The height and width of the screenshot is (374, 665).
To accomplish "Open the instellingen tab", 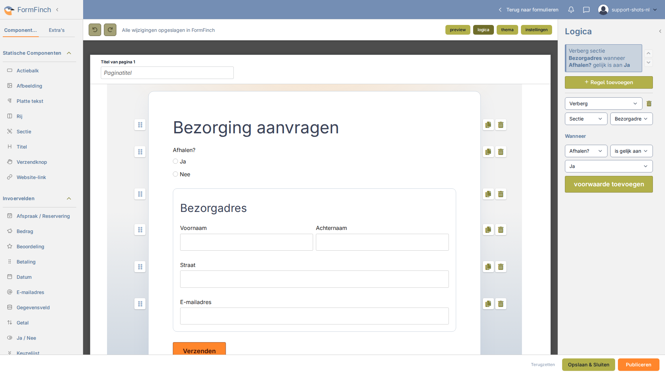I will [x=537, y=30].
